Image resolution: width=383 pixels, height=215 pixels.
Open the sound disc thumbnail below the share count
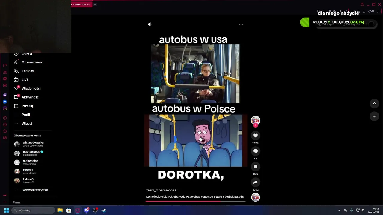256,197
